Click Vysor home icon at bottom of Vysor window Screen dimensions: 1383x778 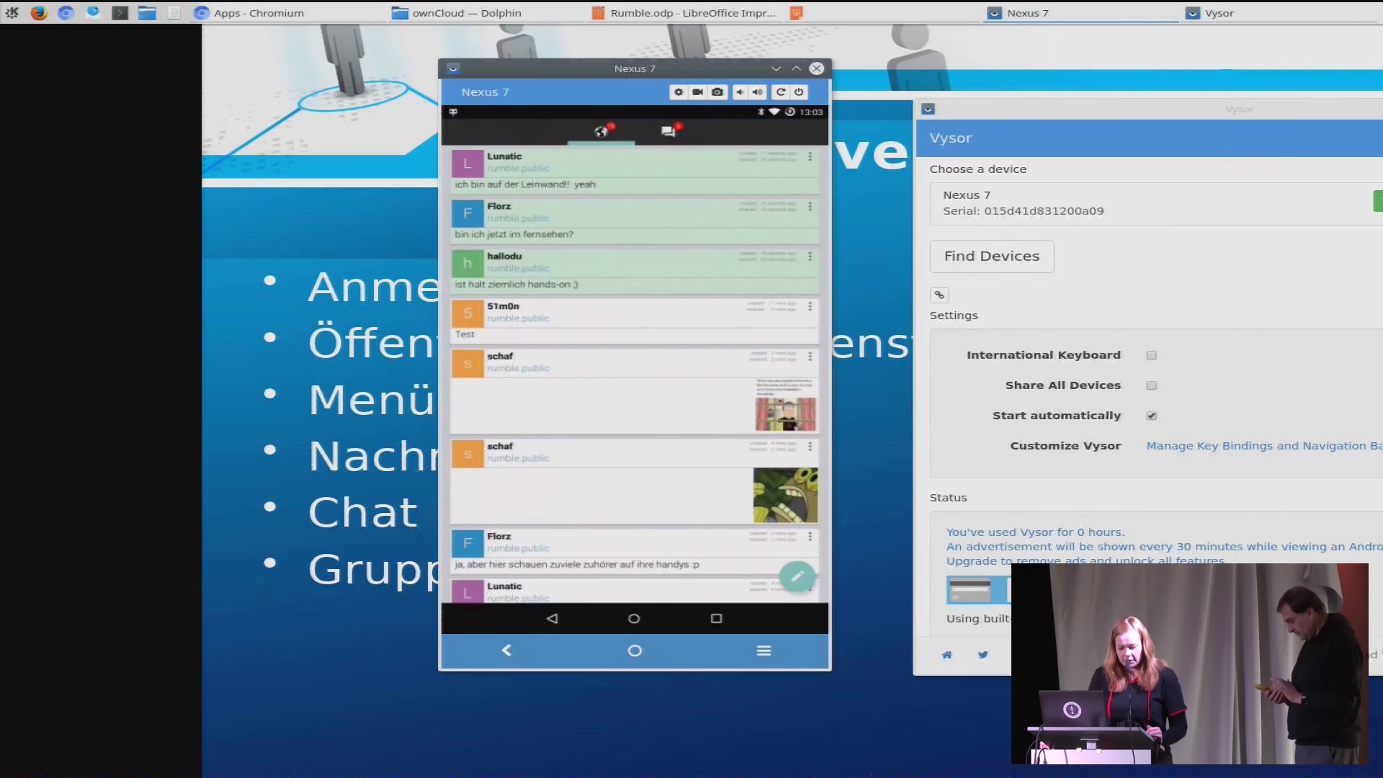(x=946, y=655)
